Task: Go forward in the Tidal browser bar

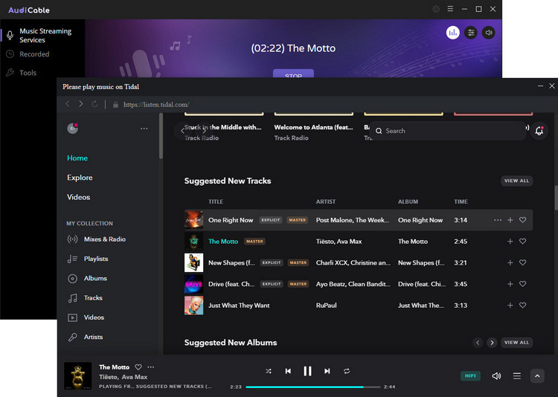Action: point(81,104)
